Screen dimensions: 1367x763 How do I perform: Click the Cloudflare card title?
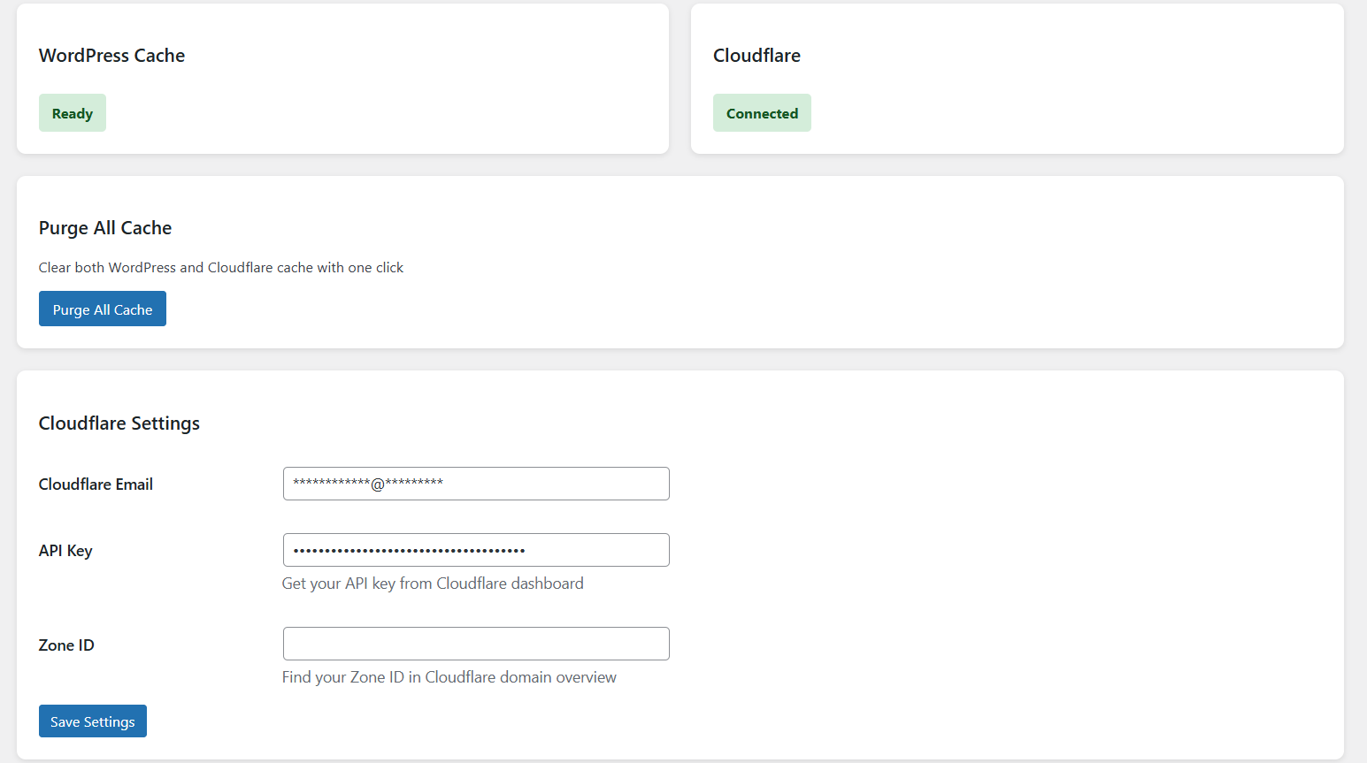[756, 56]
